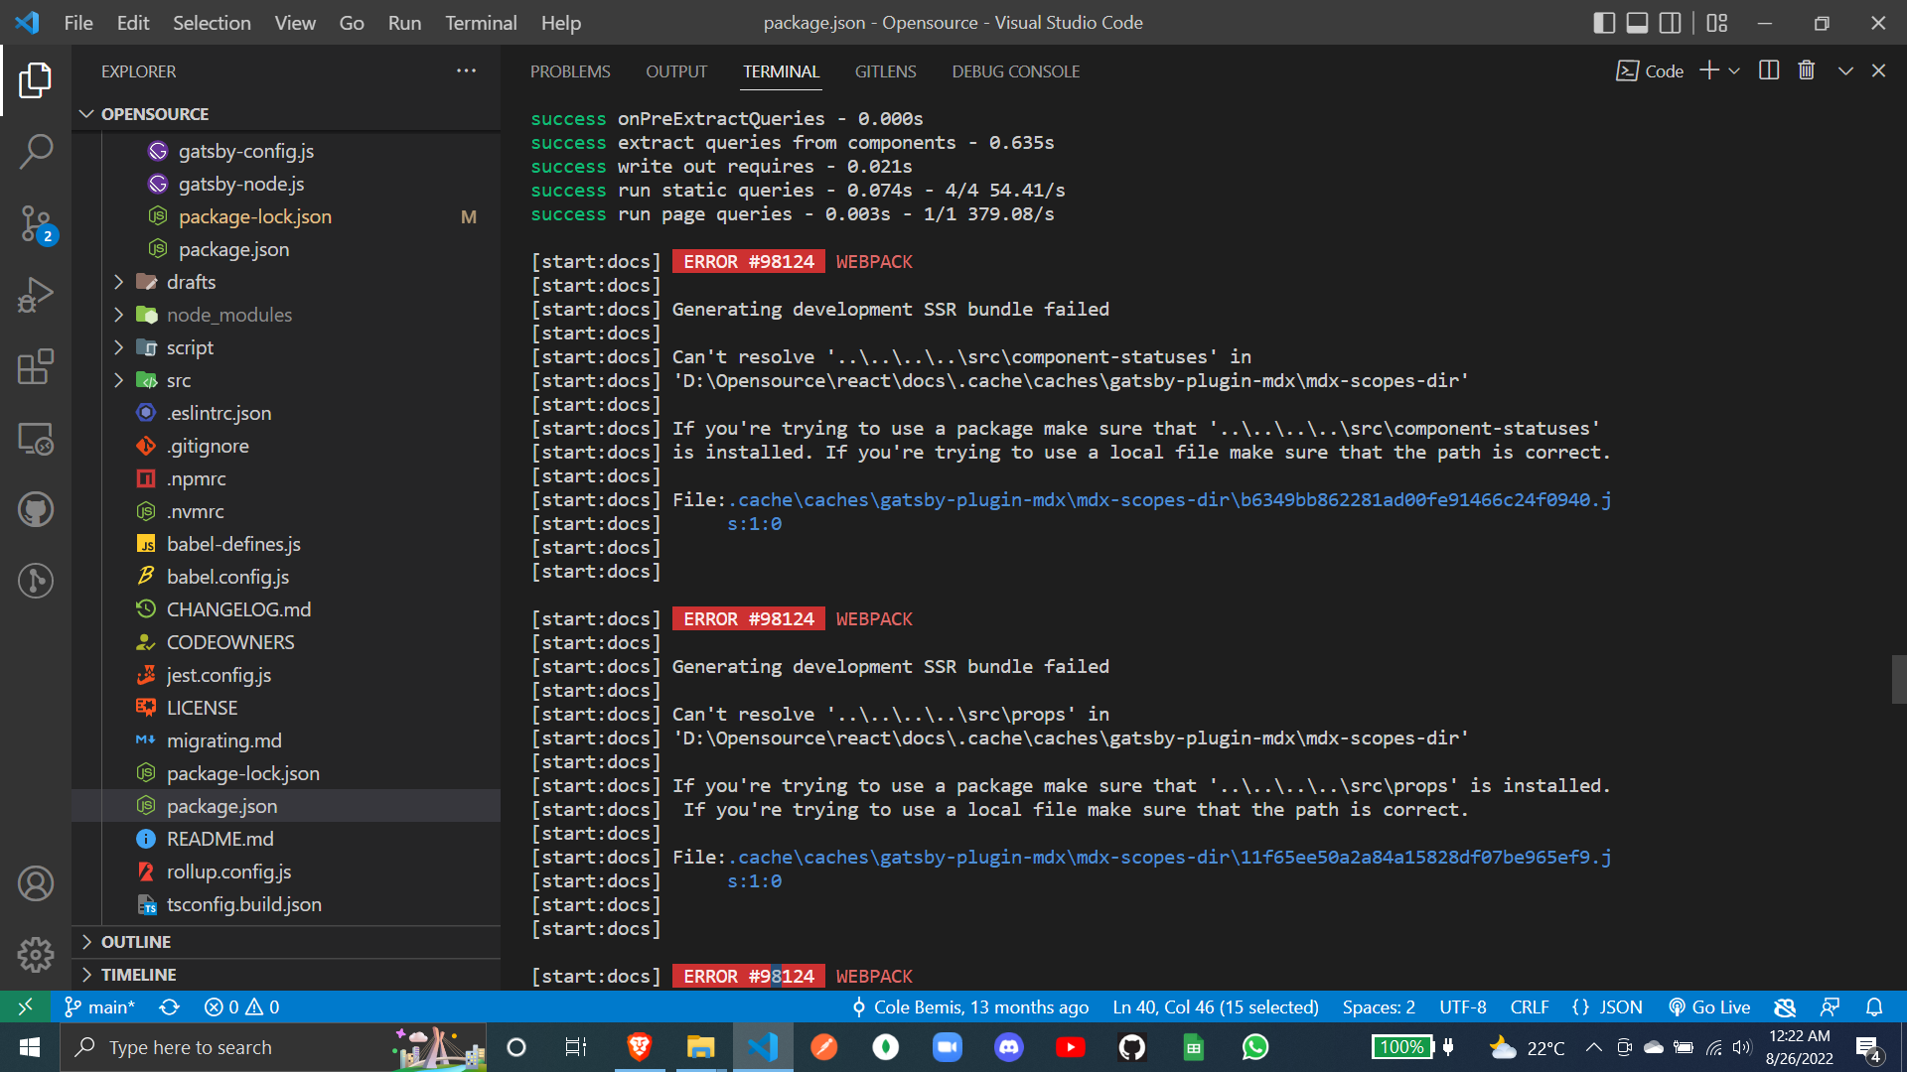Viewport: 1907px width, 1072px height.
Task: Switch to the GITLENS tab
Action: [885, 71]
